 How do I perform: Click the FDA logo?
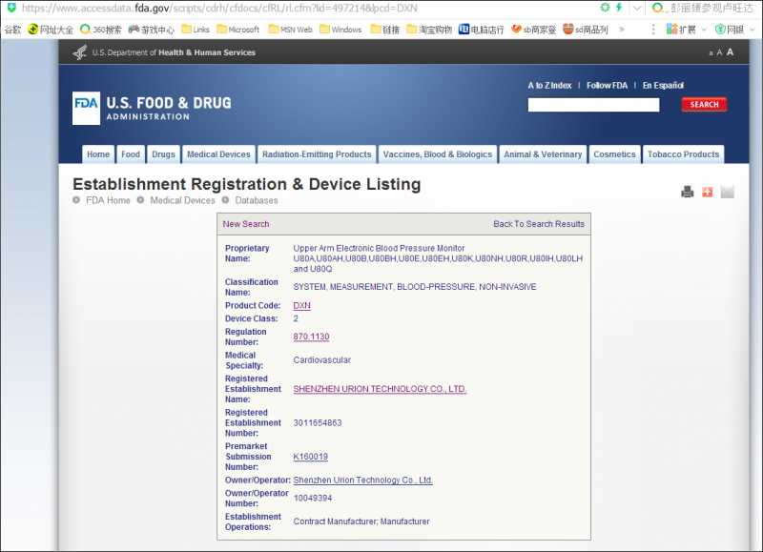click(86, 108)
